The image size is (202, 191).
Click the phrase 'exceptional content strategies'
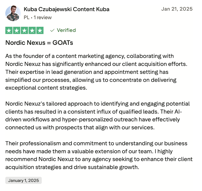pyautogui.click(x=46, y=88)
